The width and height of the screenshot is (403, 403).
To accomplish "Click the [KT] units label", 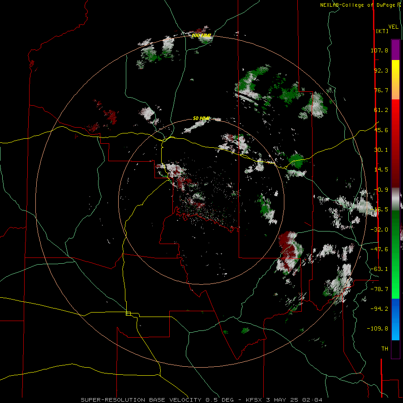I will pos(382,31).
